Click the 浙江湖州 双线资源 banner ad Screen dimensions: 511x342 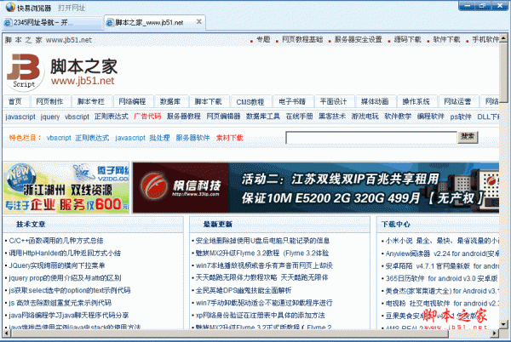66,188
